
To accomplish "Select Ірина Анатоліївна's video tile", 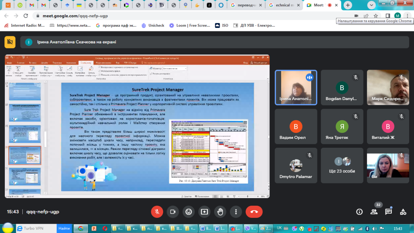I will 296,87.
